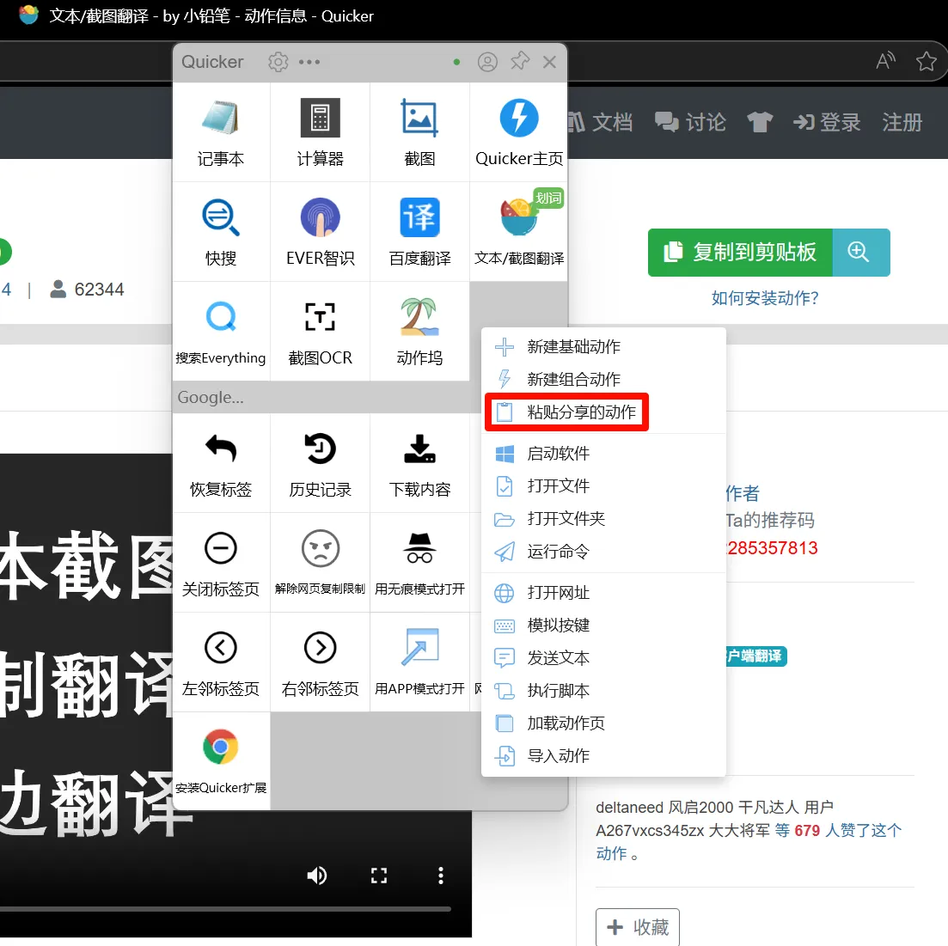
Task: Click the 恢复标签 restore tab action
Action: point(221,463)
